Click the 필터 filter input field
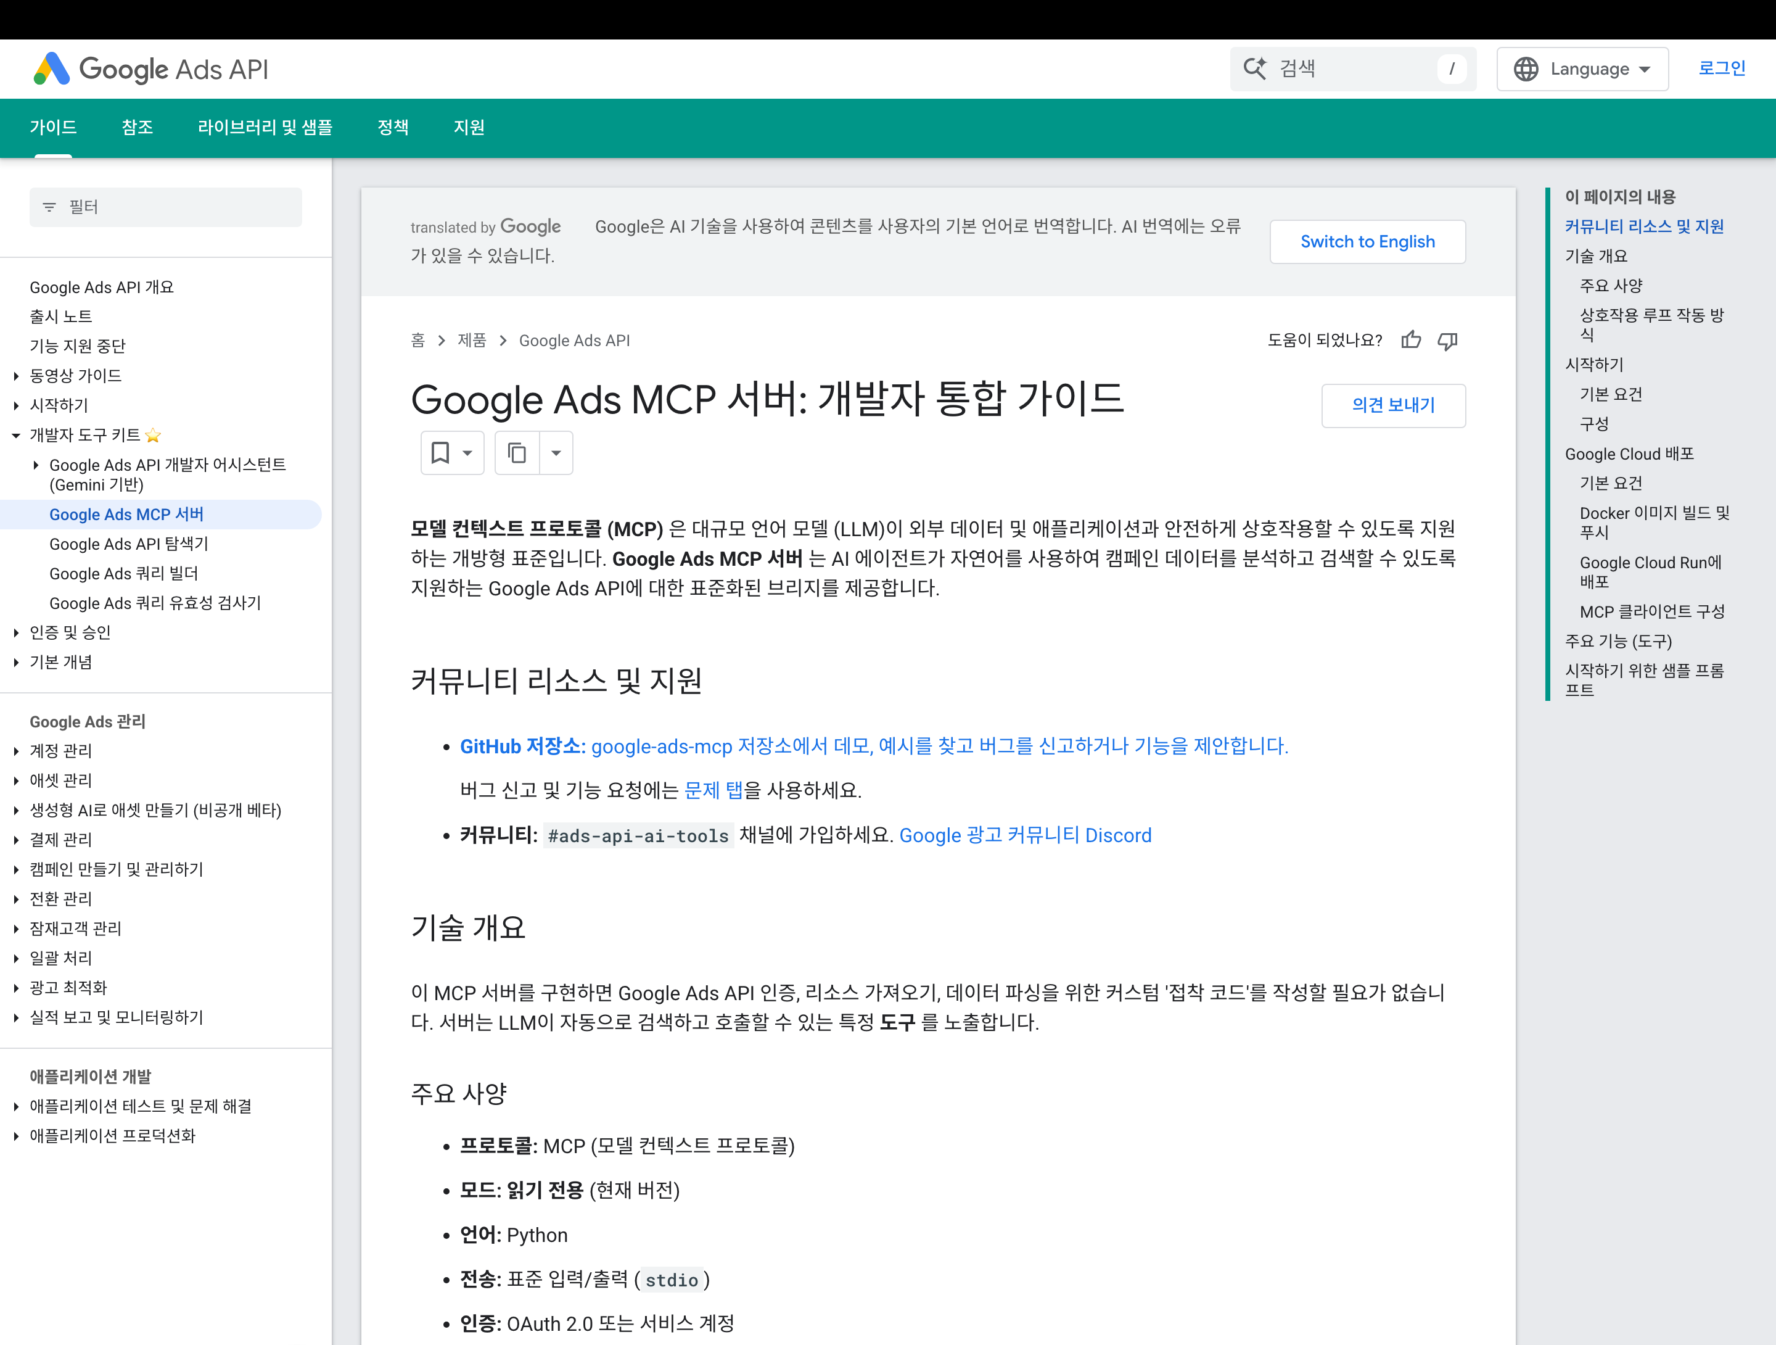 click(165, 207)
